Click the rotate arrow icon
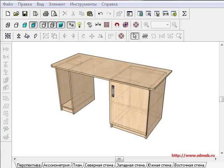224x168 pixels. (x=83, y=36)
